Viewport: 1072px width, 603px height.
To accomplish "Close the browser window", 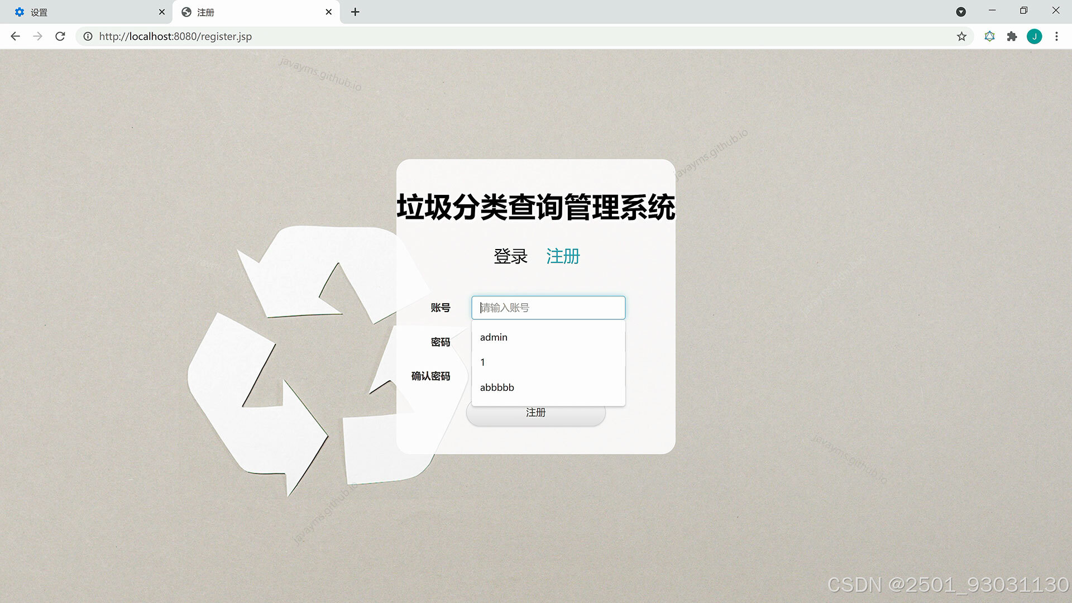I will [x=1055, y=11].
